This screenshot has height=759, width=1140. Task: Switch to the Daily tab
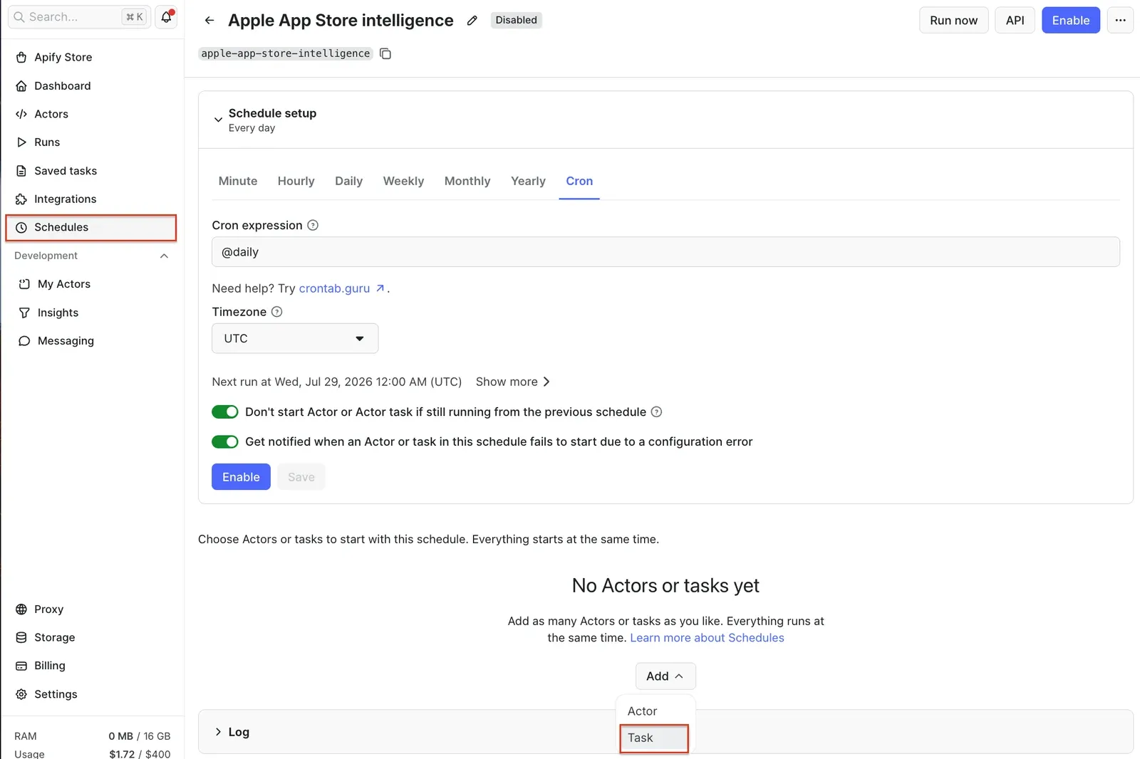tap(349, 182)
